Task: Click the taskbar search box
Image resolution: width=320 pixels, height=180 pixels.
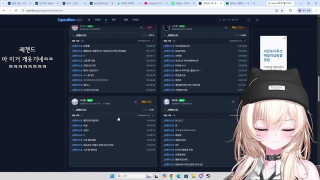Action: point(134,176)
